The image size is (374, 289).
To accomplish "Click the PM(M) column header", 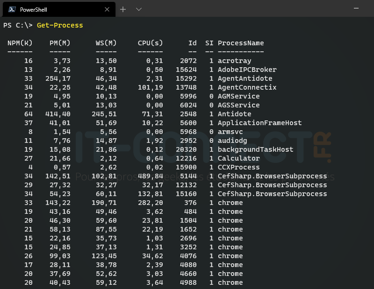I will point(60,43).
